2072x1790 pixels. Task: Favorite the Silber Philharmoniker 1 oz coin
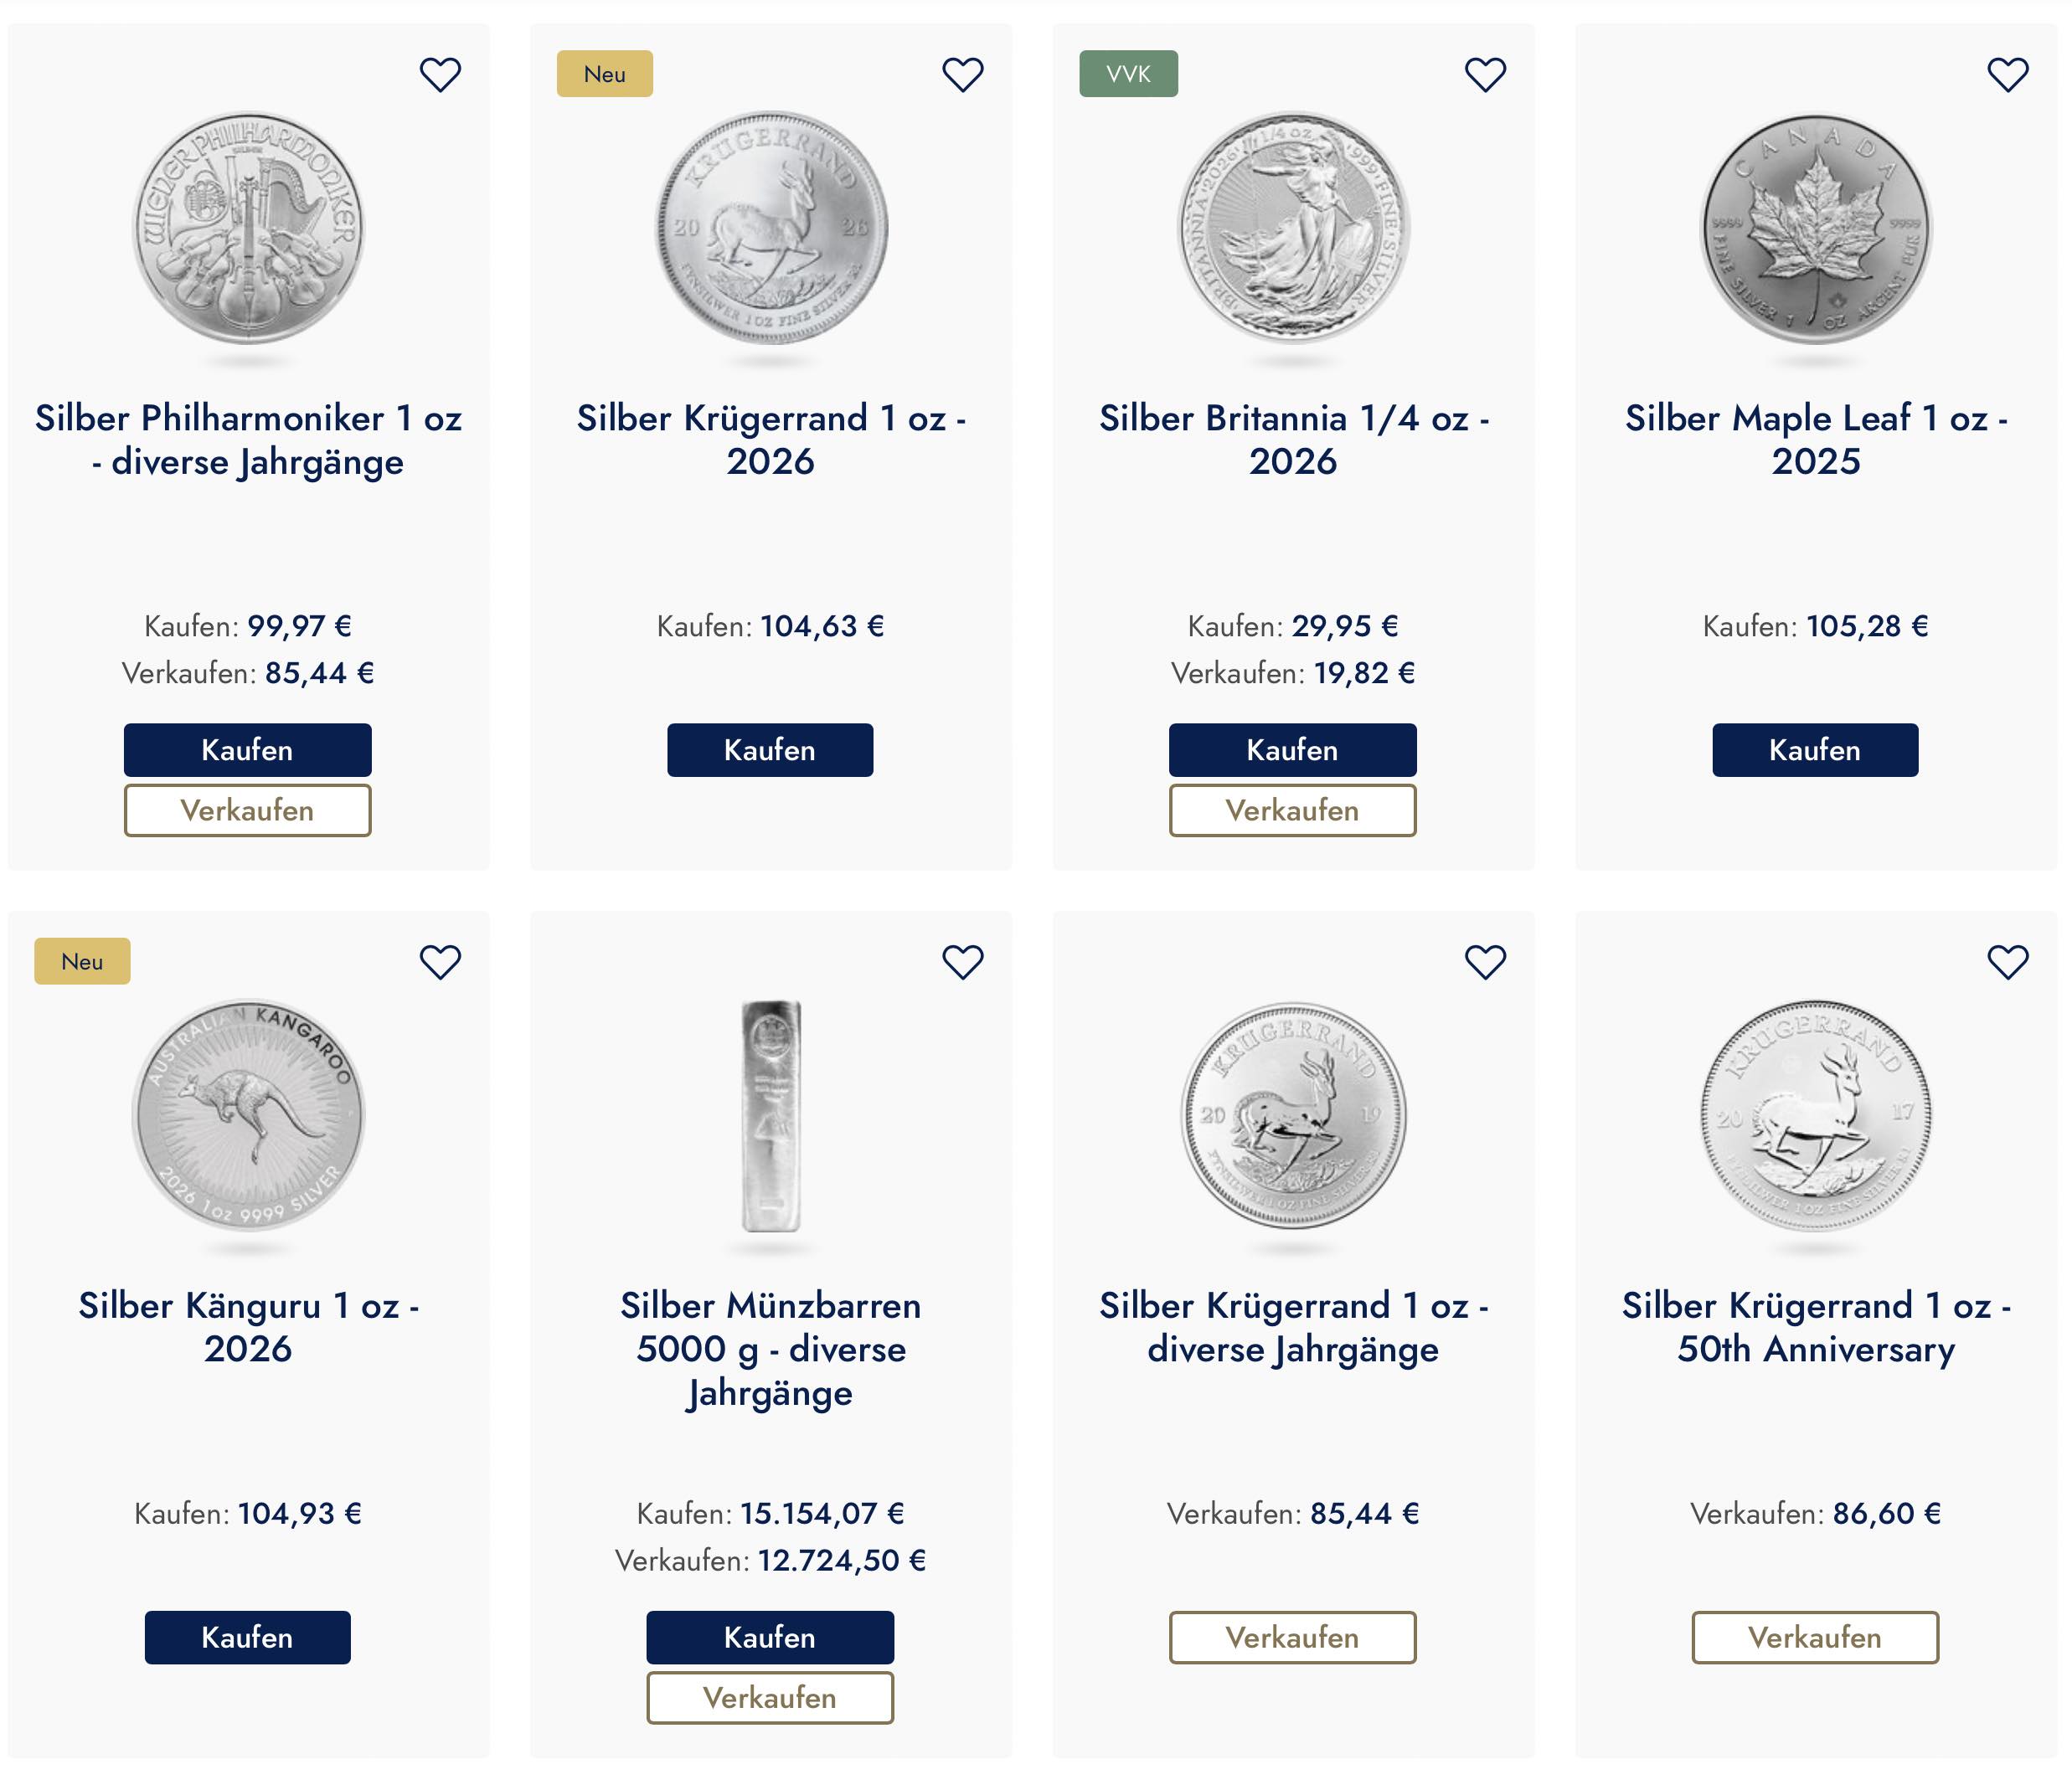pos(440,75)
